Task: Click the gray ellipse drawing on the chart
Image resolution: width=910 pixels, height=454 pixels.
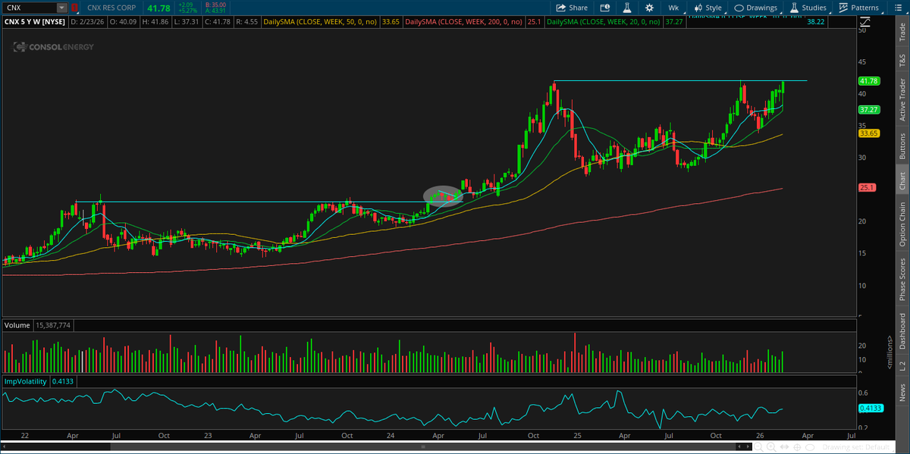Action: click(442, 196)
